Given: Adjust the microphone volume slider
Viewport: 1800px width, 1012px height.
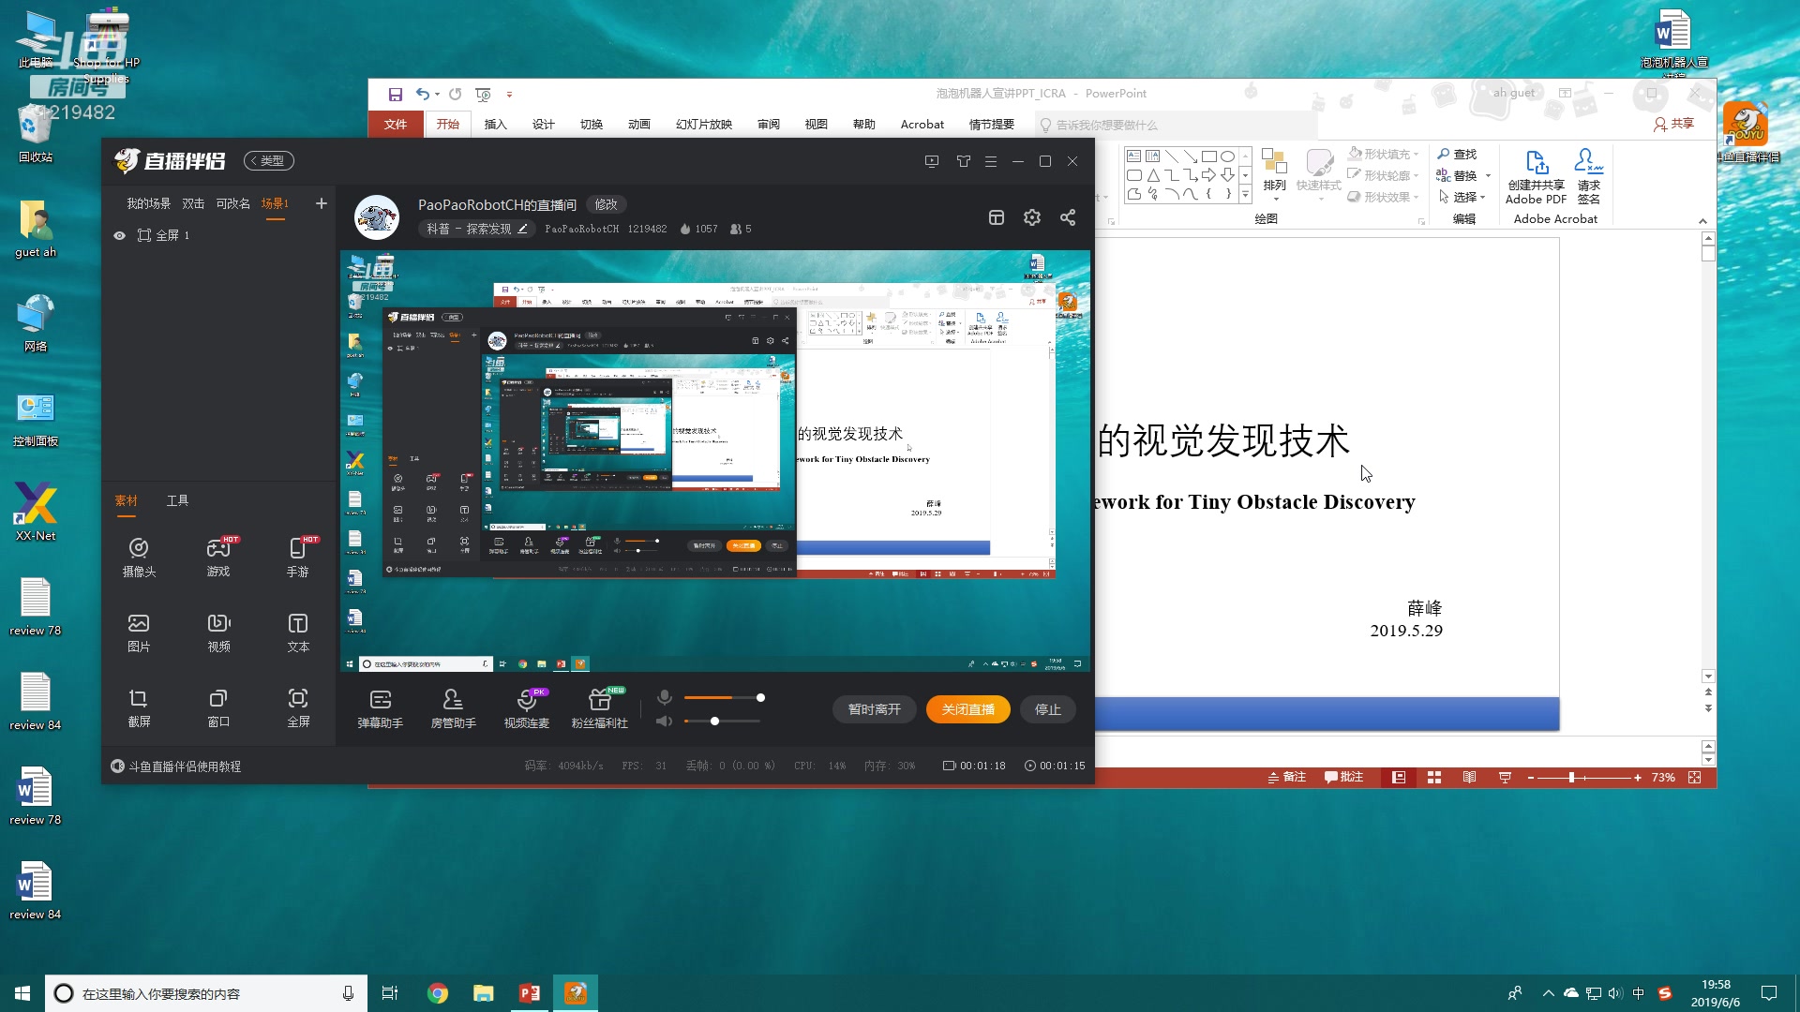Looking at the screenshot, I should [x=723, y=698].
